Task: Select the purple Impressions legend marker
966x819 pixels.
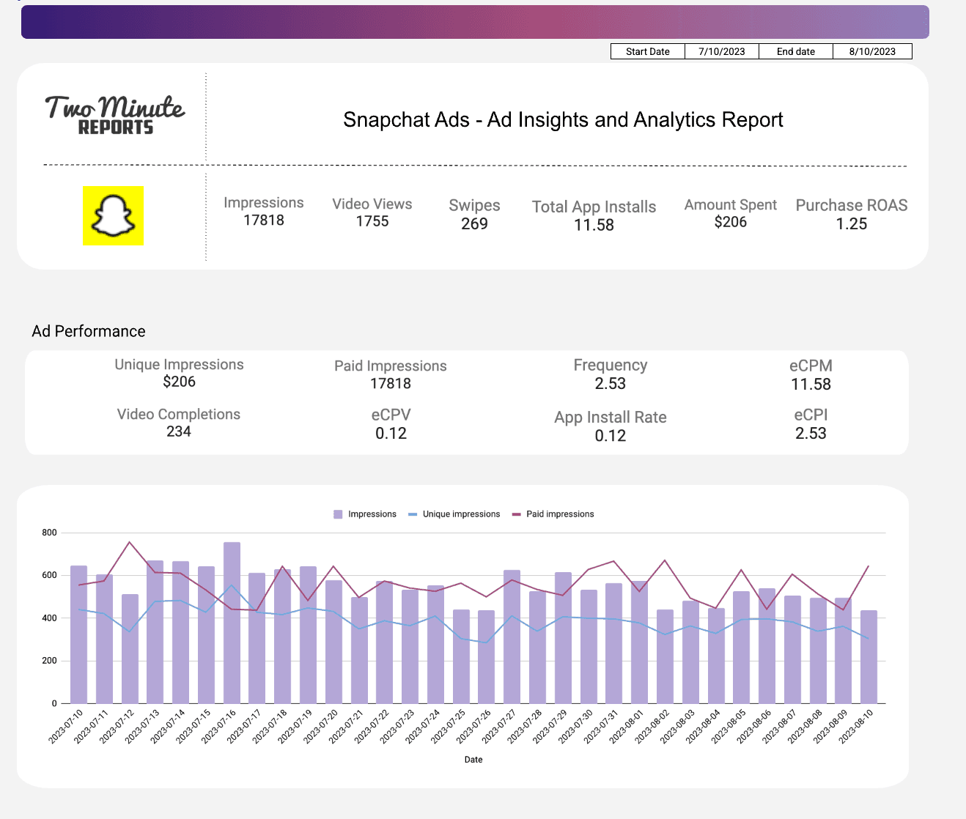Action: click(x=337, y=514)
